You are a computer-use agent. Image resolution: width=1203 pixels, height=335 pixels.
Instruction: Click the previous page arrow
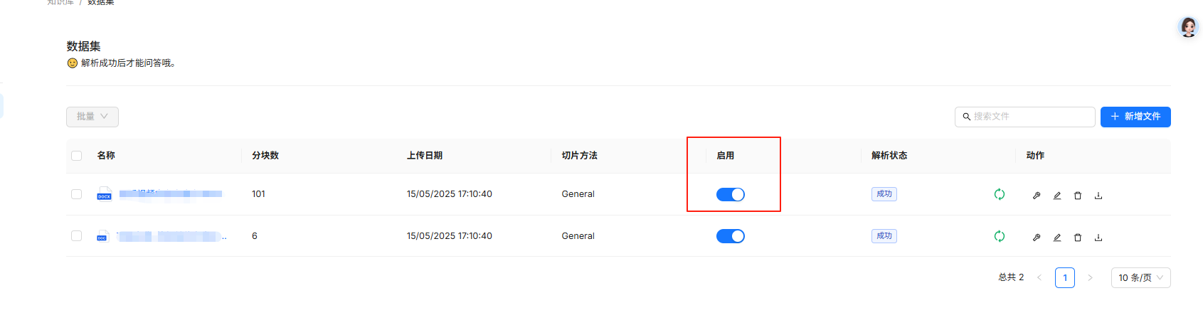(1039, 277)
